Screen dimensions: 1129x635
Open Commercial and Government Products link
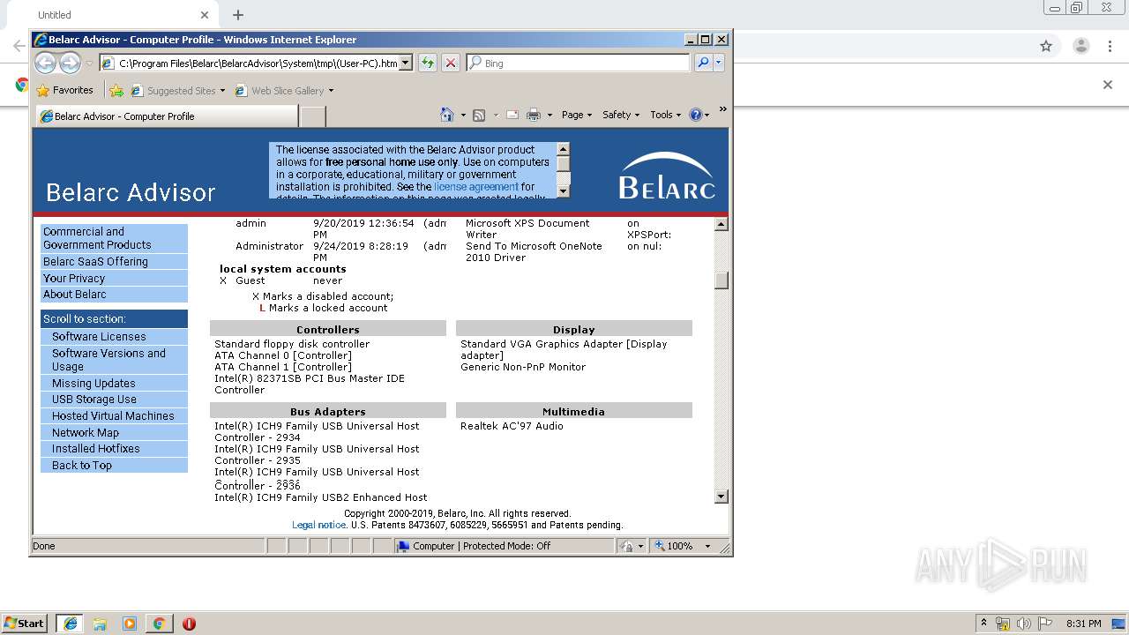click(114, 238)
